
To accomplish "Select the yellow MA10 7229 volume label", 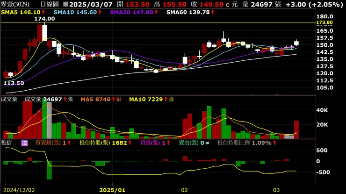I will [x=151, y=99].
